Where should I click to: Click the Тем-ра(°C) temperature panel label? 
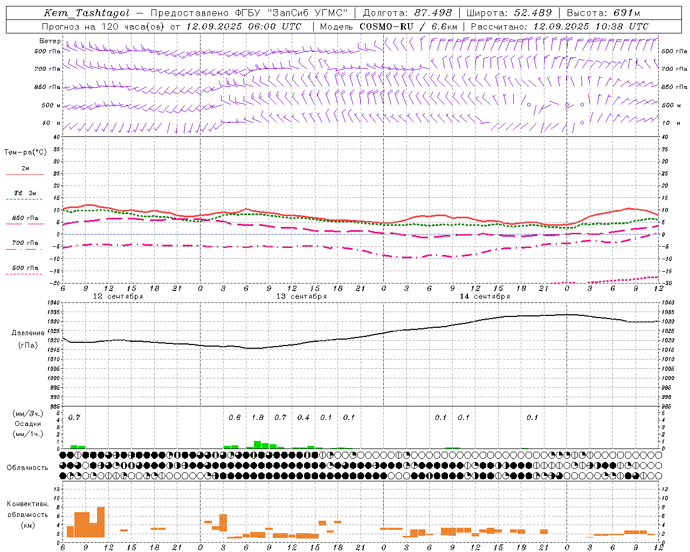pos(25,152)
